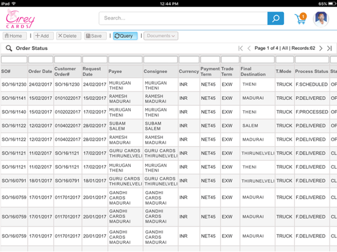Click the F.PROCESSED status cell
This screenshot has width=337, height=252.
(x=312, y=112)
